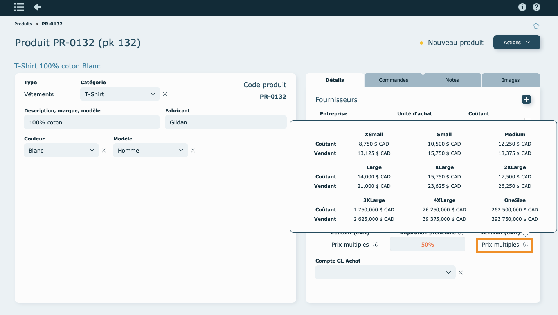558x315 pixels.
Task: Clear the Compte GL Achat field
Action: pyautogui.click(x=461, y=273)
